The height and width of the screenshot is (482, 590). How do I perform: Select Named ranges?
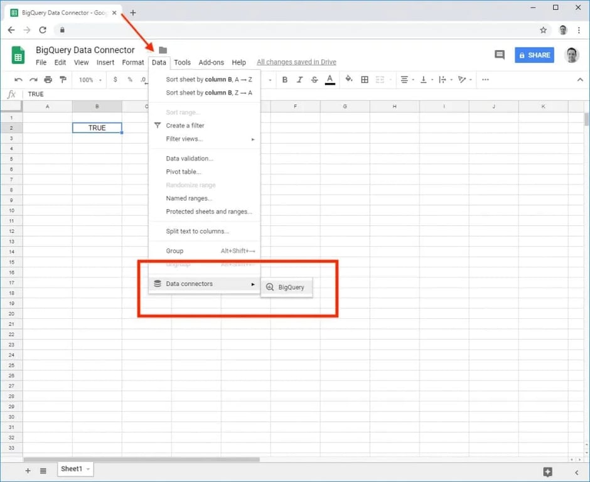(205, 198)
